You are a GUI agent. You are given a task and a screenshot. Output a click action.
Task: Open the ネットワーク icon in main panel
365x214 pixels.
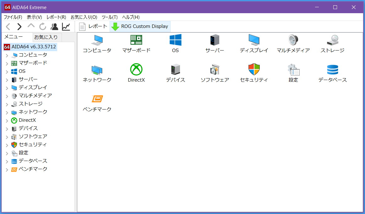click(x=97, y=70)
